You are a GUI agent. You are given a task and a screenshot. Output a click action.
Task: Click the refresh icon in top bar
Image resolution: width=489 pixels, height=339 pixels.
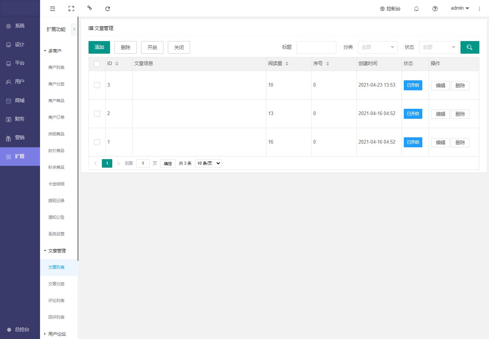[107, 9]
